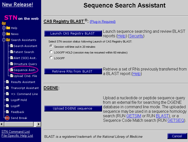The image size is (188, 142).
Task: Click the STN on the web logo
Action: 21,18
